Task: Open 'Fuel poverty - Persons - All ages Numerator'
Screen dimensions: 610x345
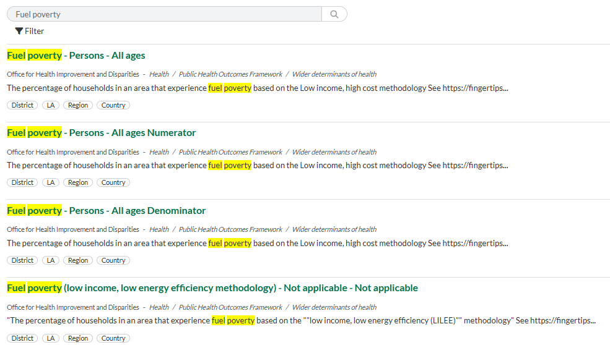Action: pos(102,133)
